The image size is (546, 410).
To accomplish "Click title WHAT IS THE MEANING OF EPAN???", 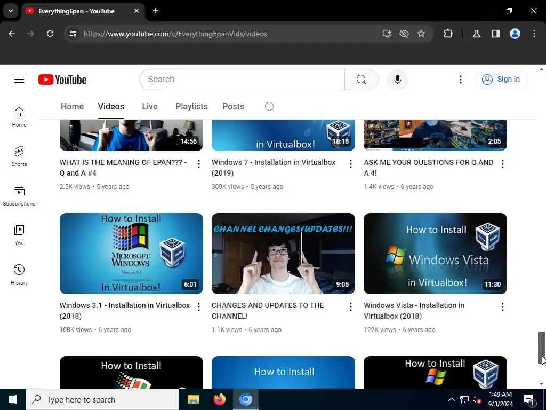I will point(123,168).
